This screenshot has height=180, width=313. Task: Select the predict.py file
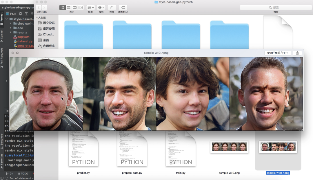coord(83,149)
